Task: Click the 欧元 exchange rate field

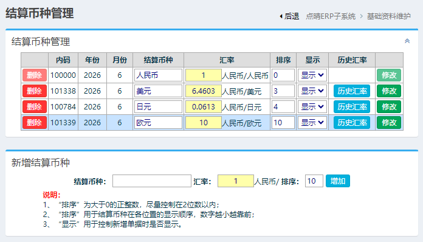Action: coord(204,122)
